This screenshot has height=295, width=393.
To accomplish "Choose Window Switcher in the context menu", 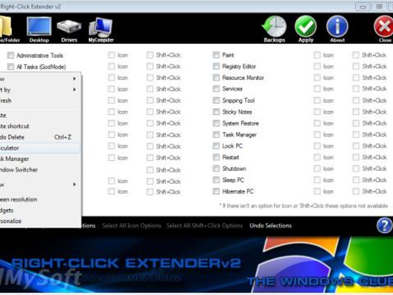I will pyautogui.click(x=40, y=170).
